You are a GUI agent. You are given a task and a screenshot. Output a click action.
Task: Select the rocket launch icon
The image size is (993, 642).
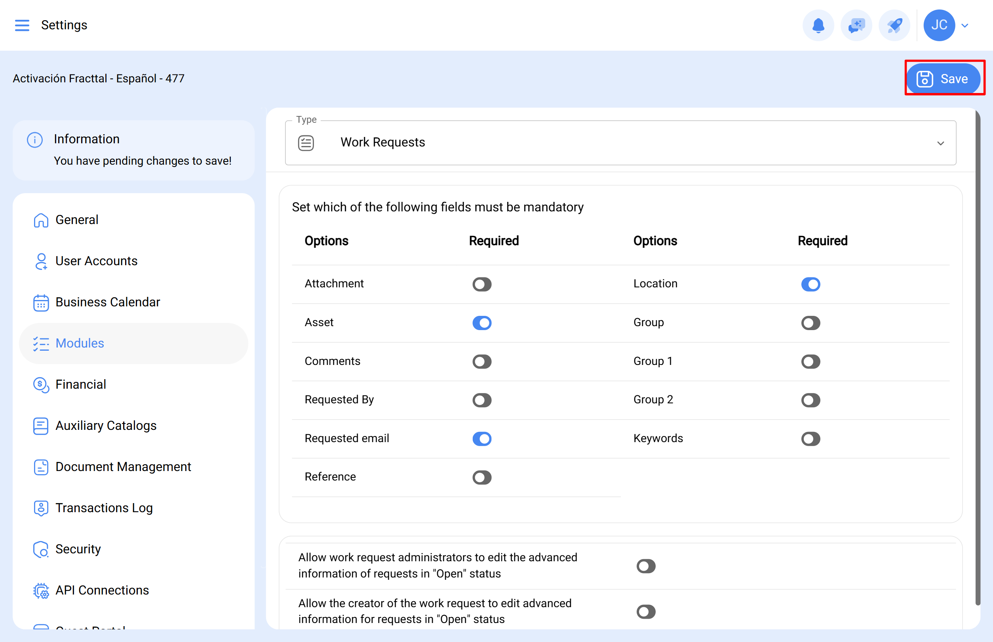click(x=894, y=25)
